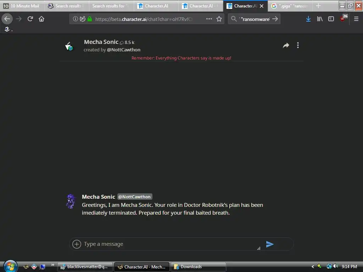Screen dimensions: 363x272
Task: Reload the current page
Action: tap(30, 19)
